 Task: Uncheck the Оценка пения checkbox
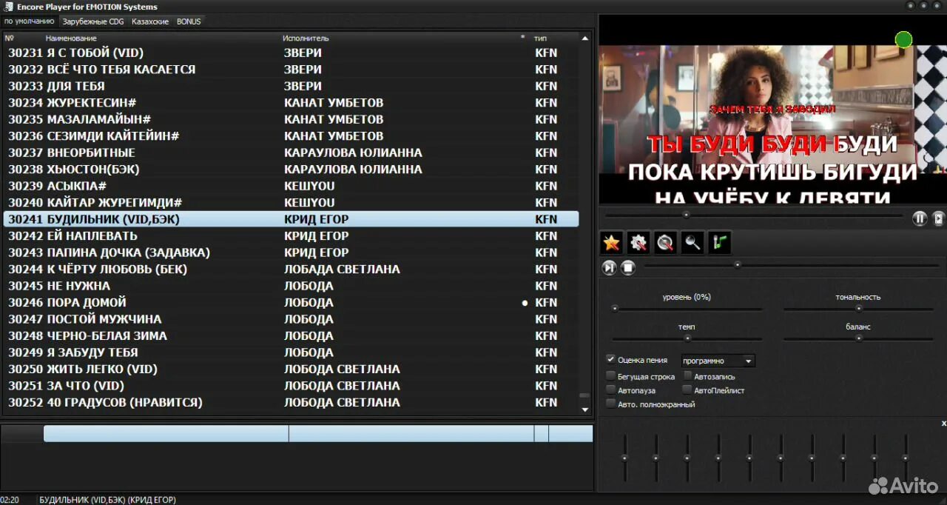[x=610, y=359]
